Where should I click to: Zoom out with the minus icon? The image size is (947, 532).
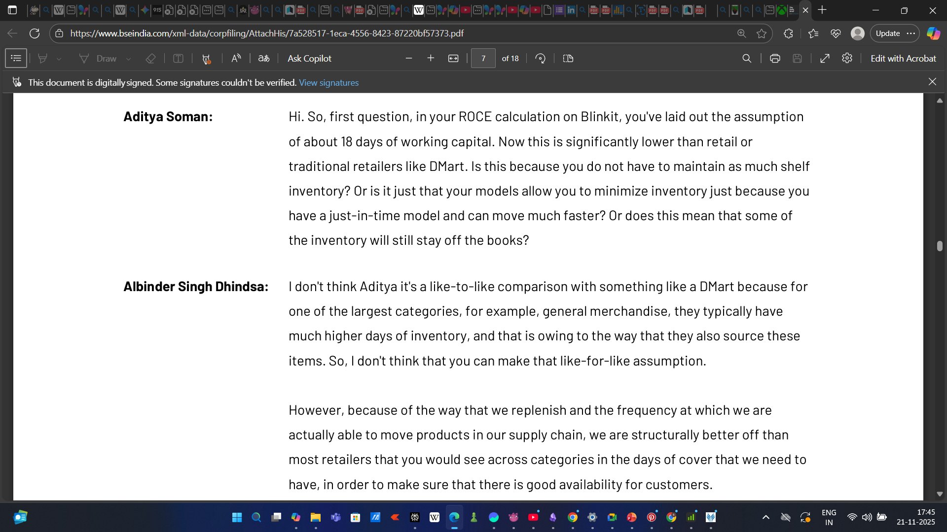click(408, 58)
